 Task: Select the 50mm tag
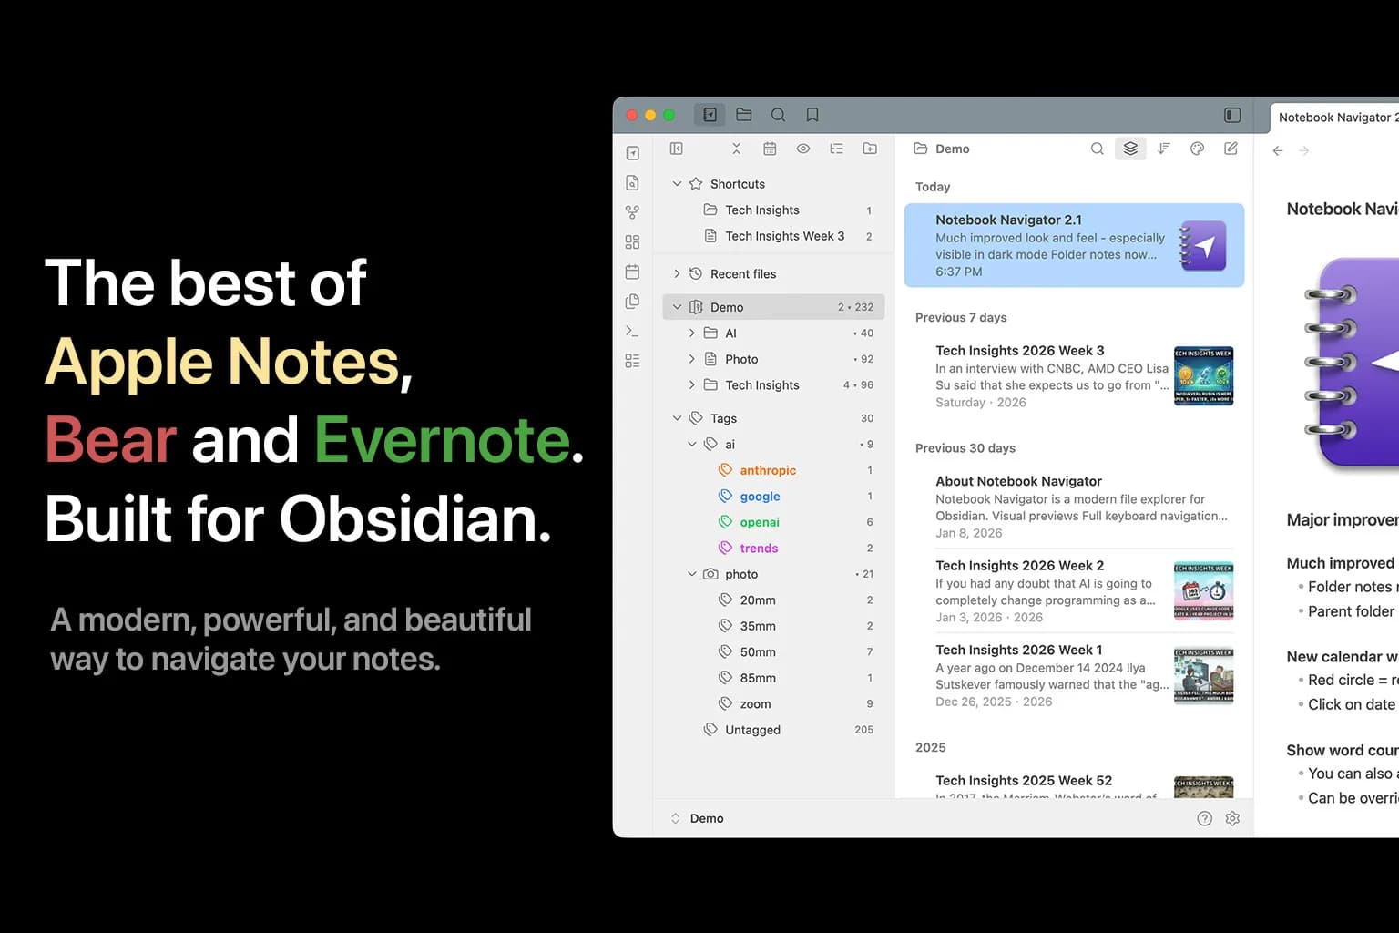(x=773, y=652)
